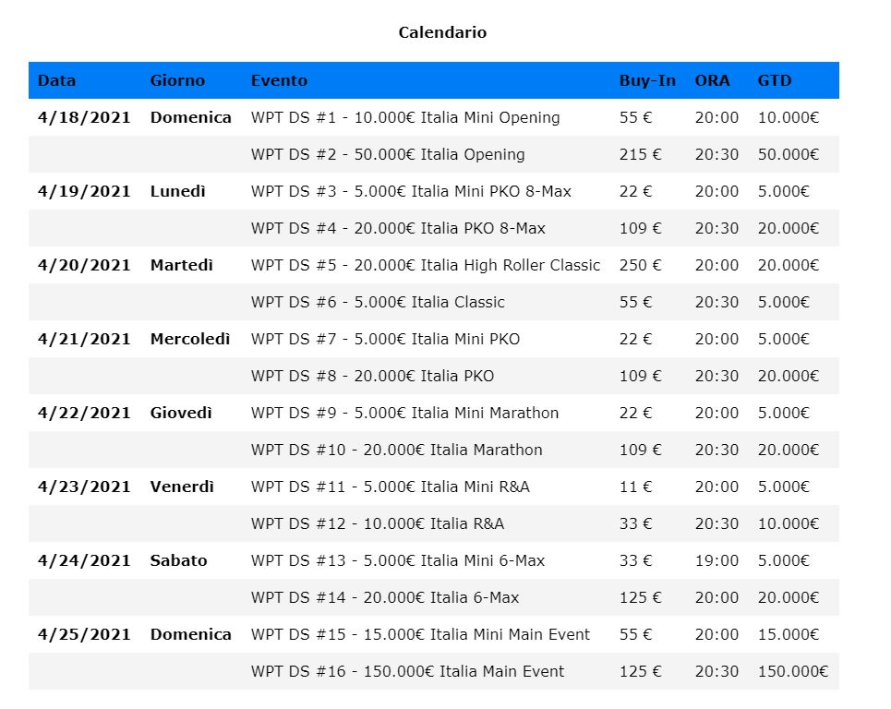The height and width of the screenshot is (709, 891).
Task: Click event WPT DS #8 Italia PKO
Action: pyautogui.click(x=372, y=376)
